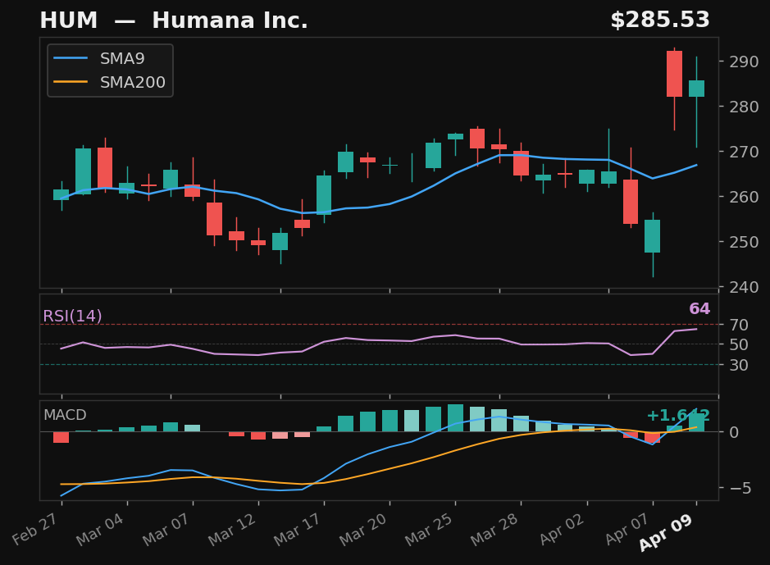Click the tallest green MACD histogram bar
770x565 pixels.
pos(455,418)
